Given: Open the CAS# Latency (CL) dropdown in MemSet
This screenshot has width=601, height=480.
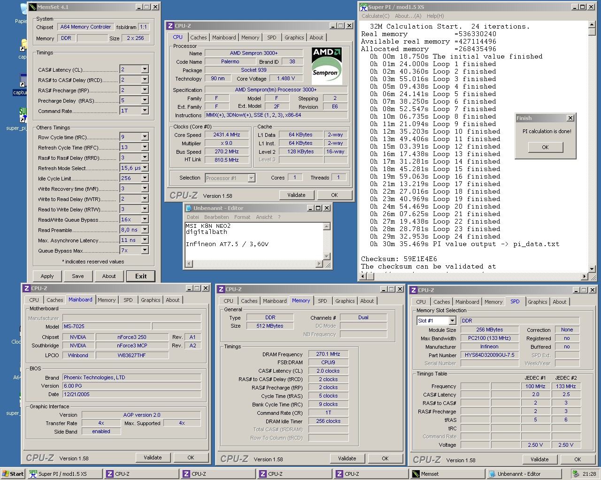Looking at the screenshot, I should pos(145,69).
